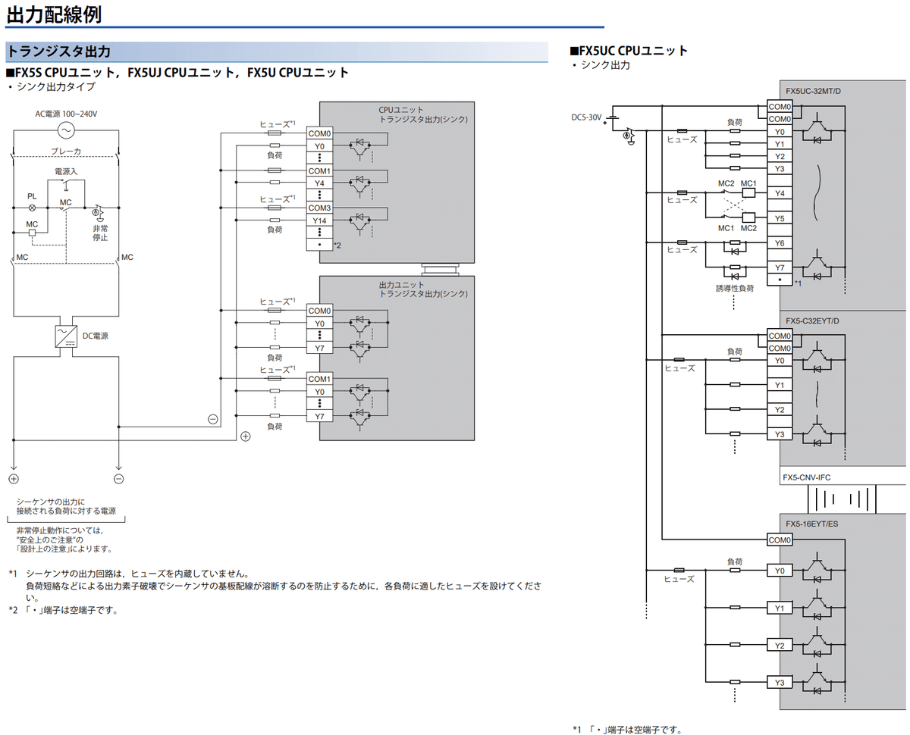
Task: Click the FX5S/FX5UJ/FX5U CPUユニット heading
Action: (177, 73)
